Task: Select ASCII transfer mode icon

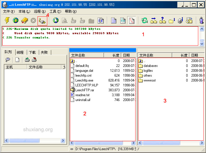Action: pos(123,21)
